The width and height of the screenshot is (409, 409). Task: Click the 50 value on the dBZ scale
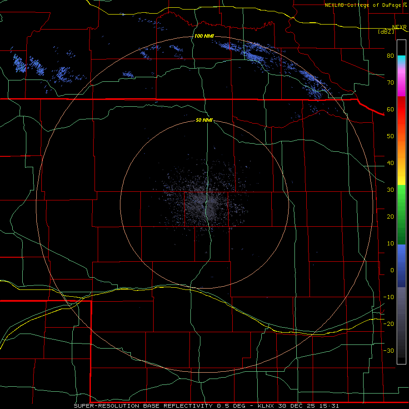click(390, 136)
